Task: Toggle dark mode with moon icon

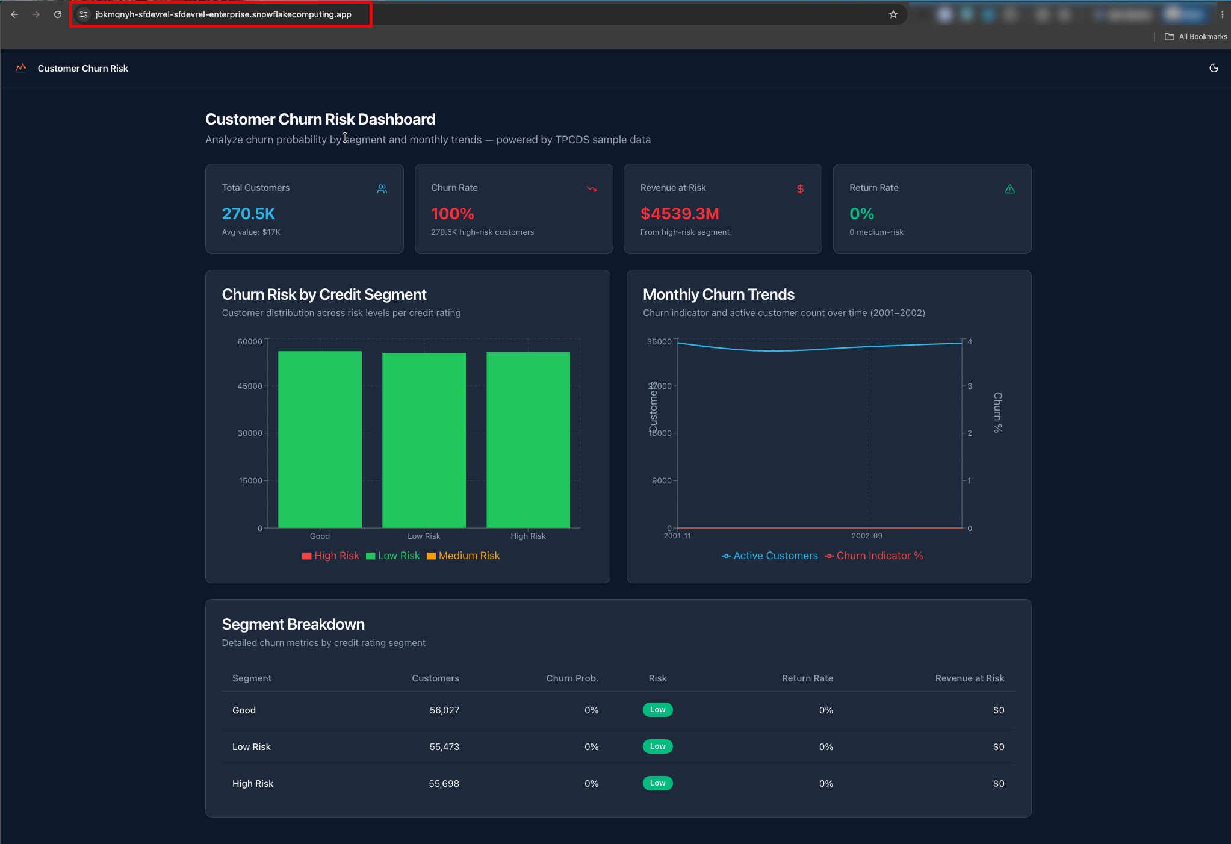Action: [x=1214, y=68]
